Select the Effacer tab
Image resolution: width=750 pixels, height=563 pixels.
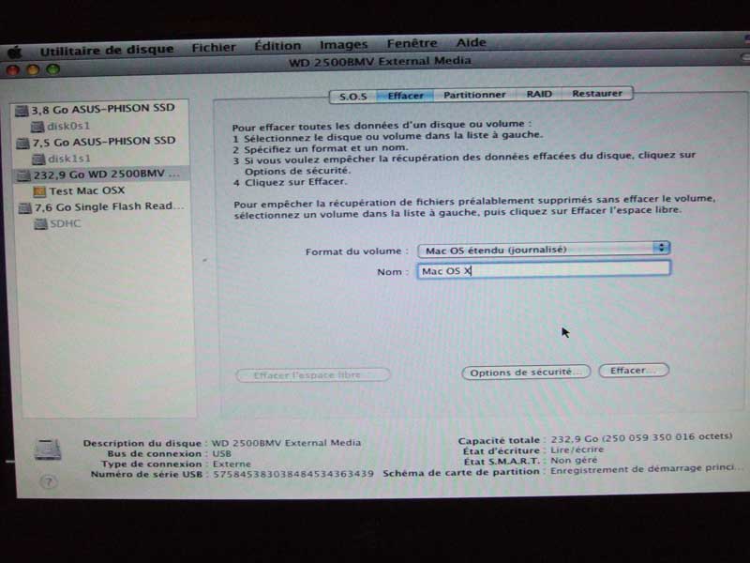(405, 96)
